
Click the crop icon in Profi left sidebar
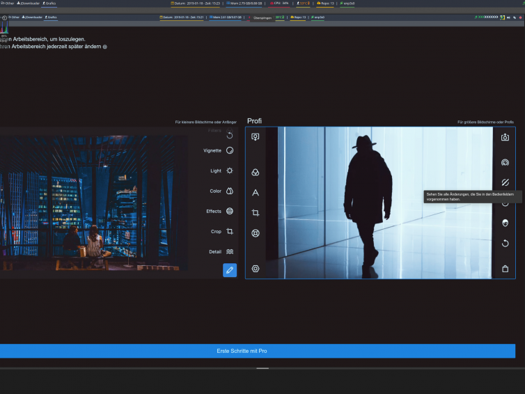256,213
